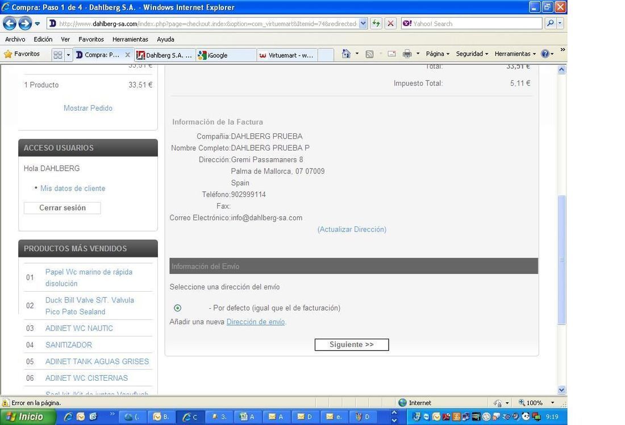The image size is (625, 425).
Task: Click the browser Forward arrow button
Action: pos(25,23)
